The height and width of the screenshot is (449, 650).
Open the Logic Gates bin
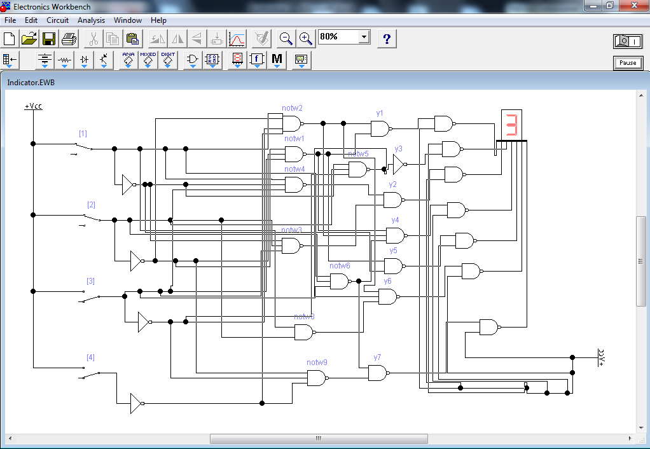(x=193, y=60)
